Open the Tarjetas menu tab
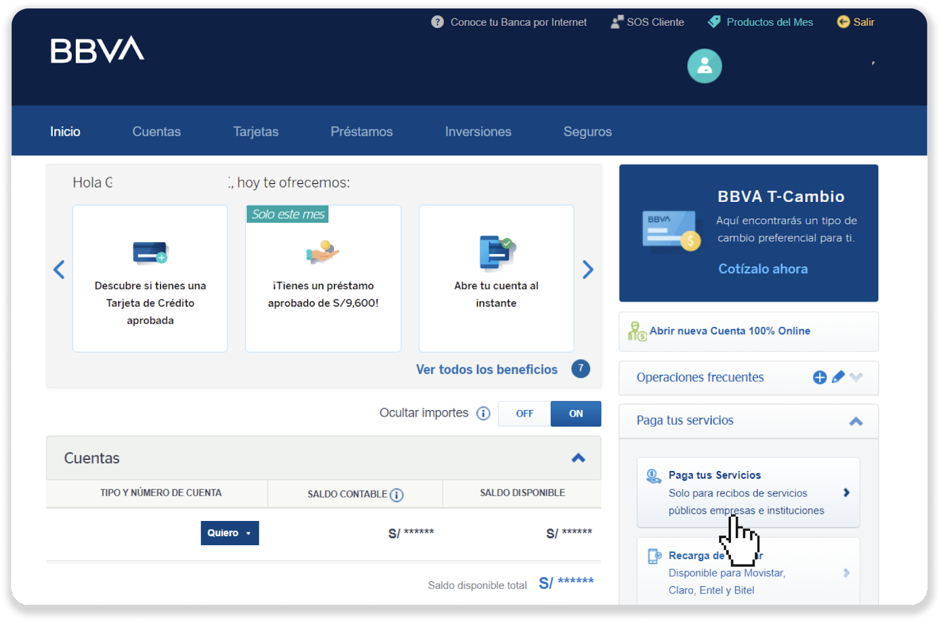The width and height of the screenshot is (941, 622). coord(255,132)
